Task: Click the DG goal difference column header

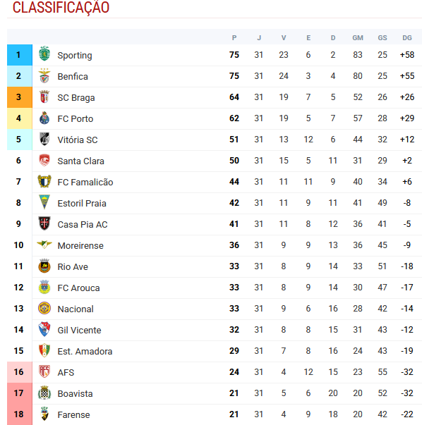Action: click(x=407, y=37)
